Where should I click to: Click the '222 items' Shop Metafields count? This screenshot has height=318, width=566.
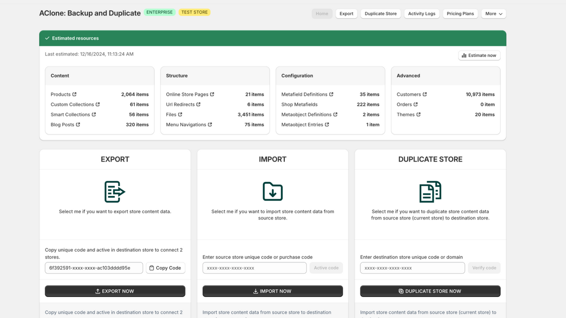pyautogui.click(x=368, y=104)
